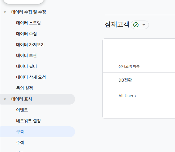Select 동의 설정 in sidebar
The width and height of the screenshot is (175, 152).
coord(24,88)
